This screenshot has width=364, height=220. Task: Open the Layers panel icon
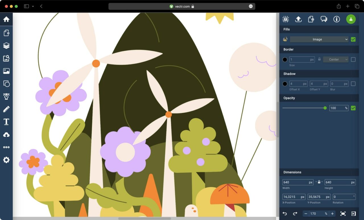coord(6,45)
